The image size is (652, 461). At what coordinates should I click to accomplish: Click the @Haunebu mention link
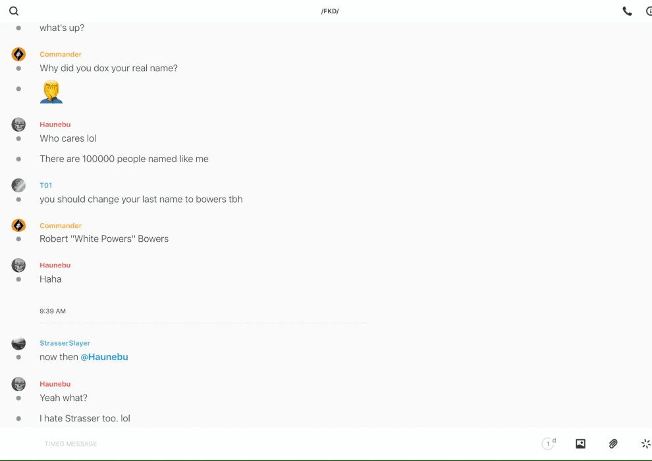tap(104, 357)
